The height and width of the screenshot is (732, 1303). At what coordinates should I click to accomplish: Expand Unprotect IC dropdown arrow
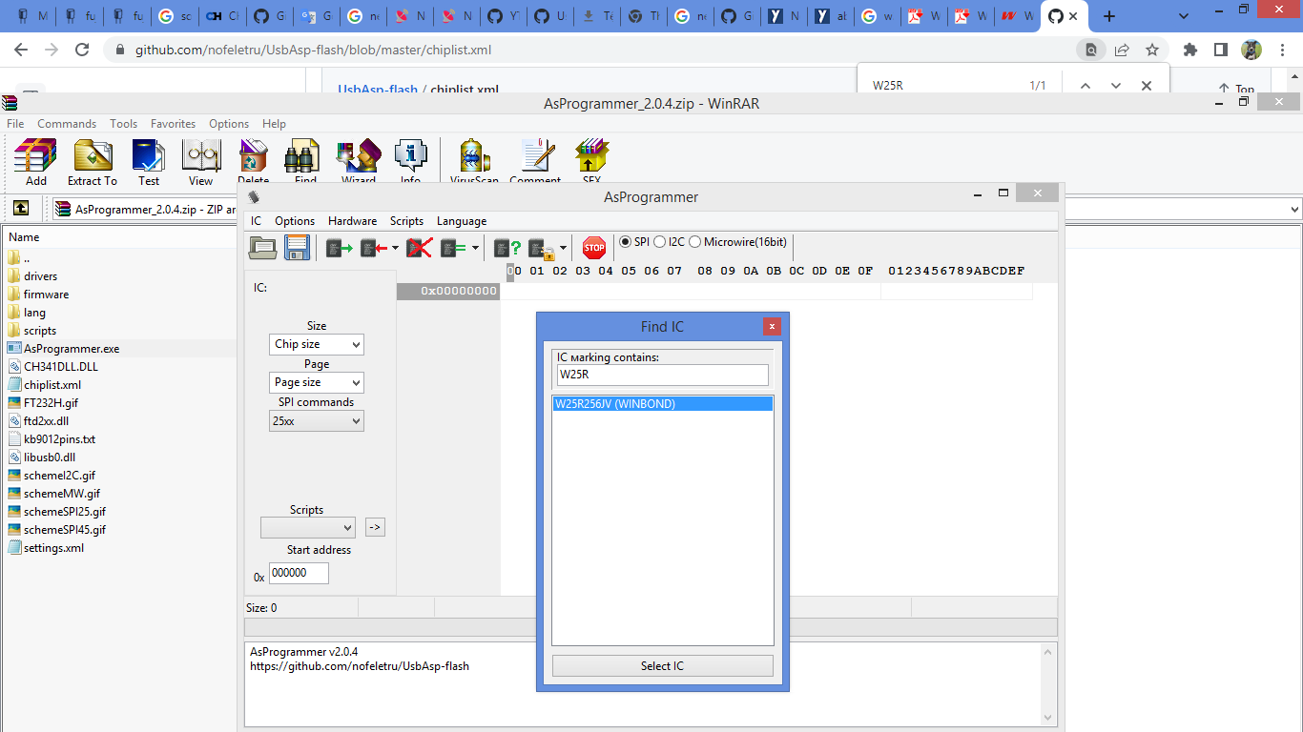(x=563, y=249)
